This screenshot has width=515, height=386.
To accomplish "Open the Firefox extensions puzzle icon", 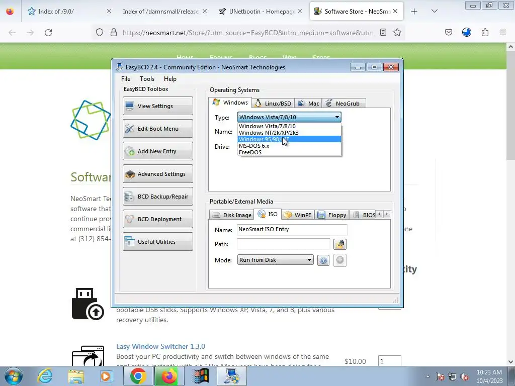I will pyautogui.click(x=485, y=32).
